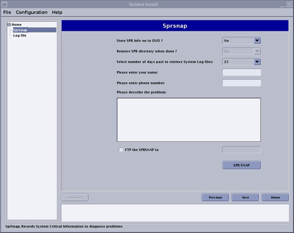Open the window menu icon in title bar

click(4, 4)
